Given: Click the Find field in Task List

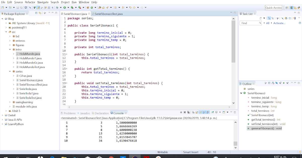Looking at the screenshot, I should coord(250,23).
